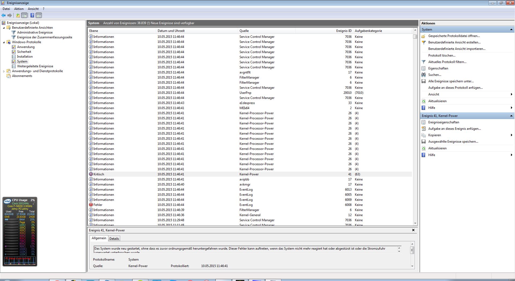The image size is (515, 281).
Task: Open the Kopieren submenu in the actions pane
Action: pos(467,135)
